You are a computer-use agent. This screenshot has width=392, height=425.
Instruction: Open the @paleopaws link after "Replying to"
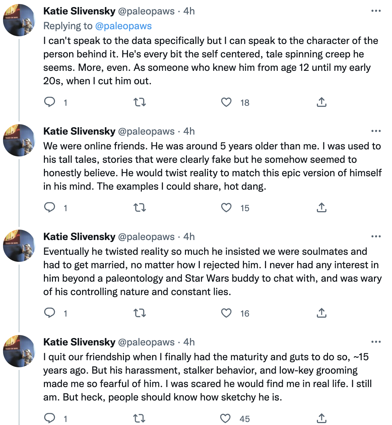(x=123, y=26)
